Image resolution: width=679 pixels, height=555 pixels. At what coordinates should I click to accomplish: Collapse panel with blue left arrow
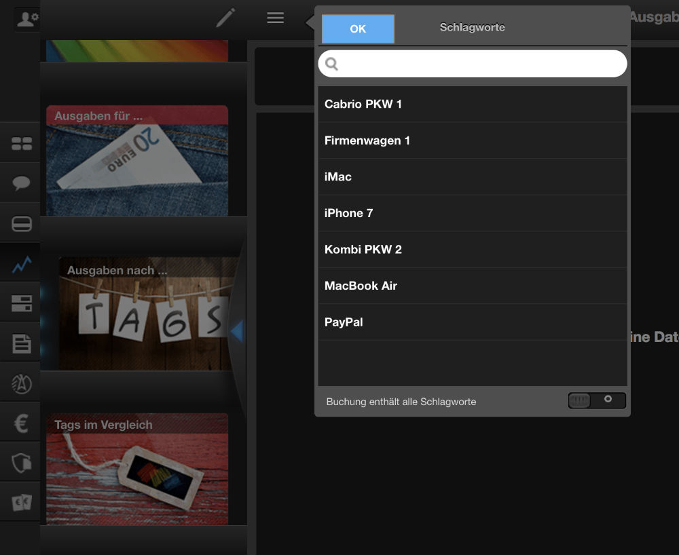click(237, 331)
